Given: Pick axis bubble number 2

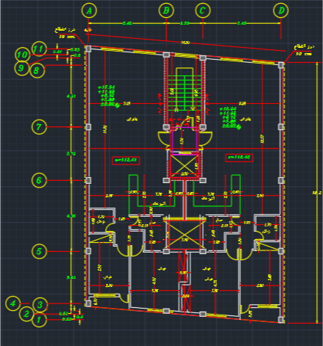Looking at the screenshot, I should [27, 314].
